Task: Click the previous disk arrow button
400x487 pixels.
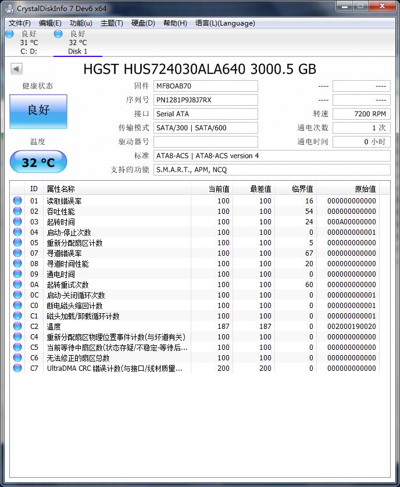Action: [x=16, y=69]
